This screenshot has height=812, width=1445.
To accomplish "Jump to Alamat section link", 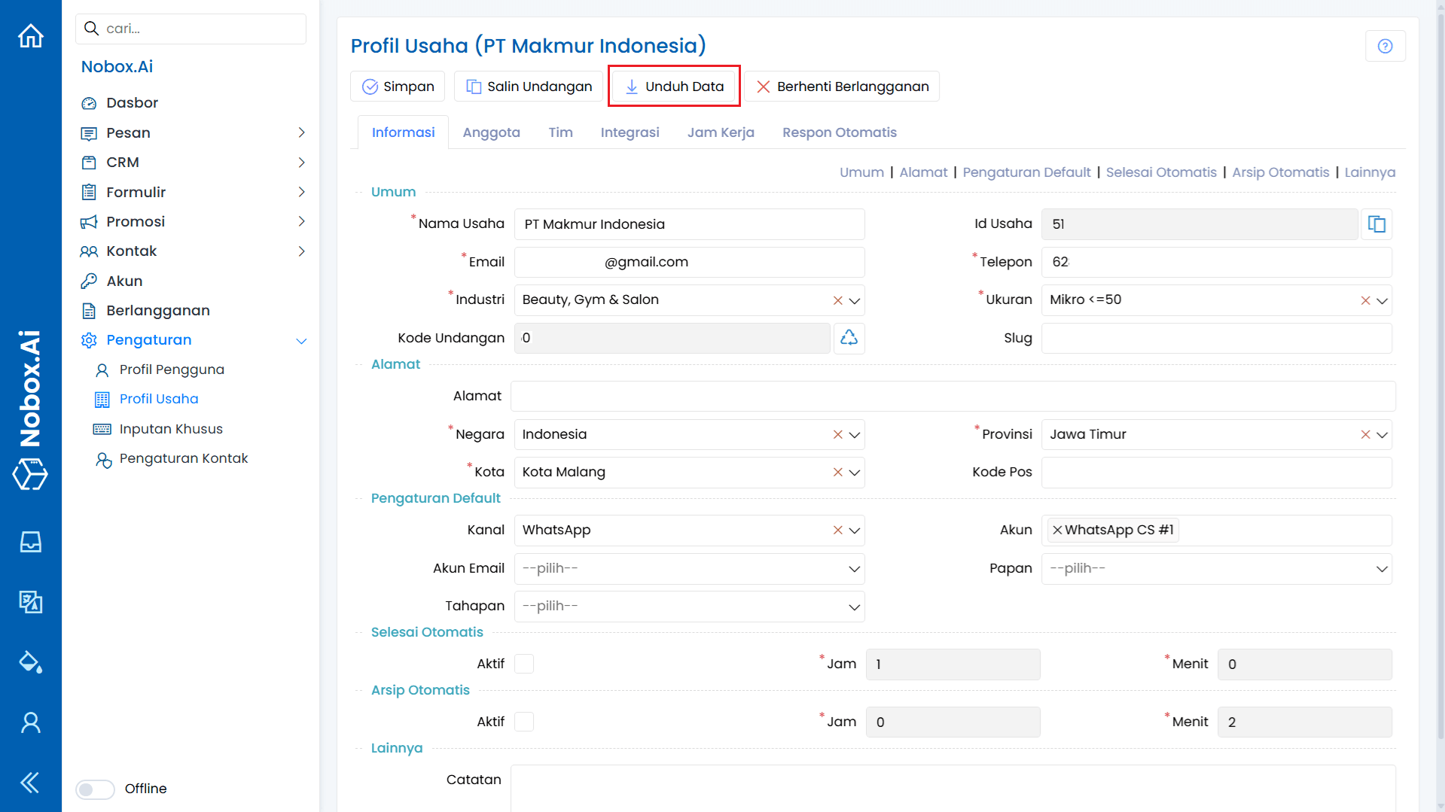I will [924, 172].
